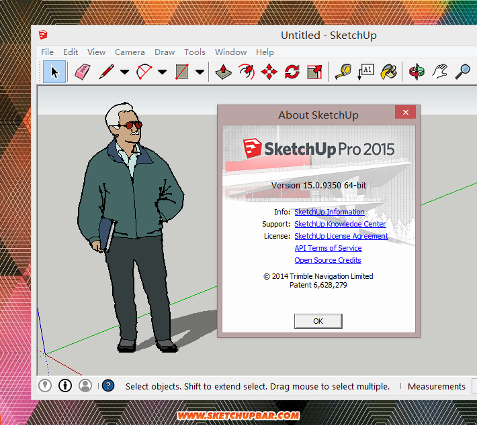Select the Arc drawing tool
Image resolution: width=477 pixels, height=425 pixels.
pyautogui.click(x=144, y=72)
